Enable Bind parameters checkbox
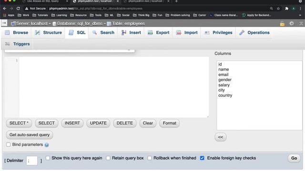 pyautogui.click(x=8, y=144)
